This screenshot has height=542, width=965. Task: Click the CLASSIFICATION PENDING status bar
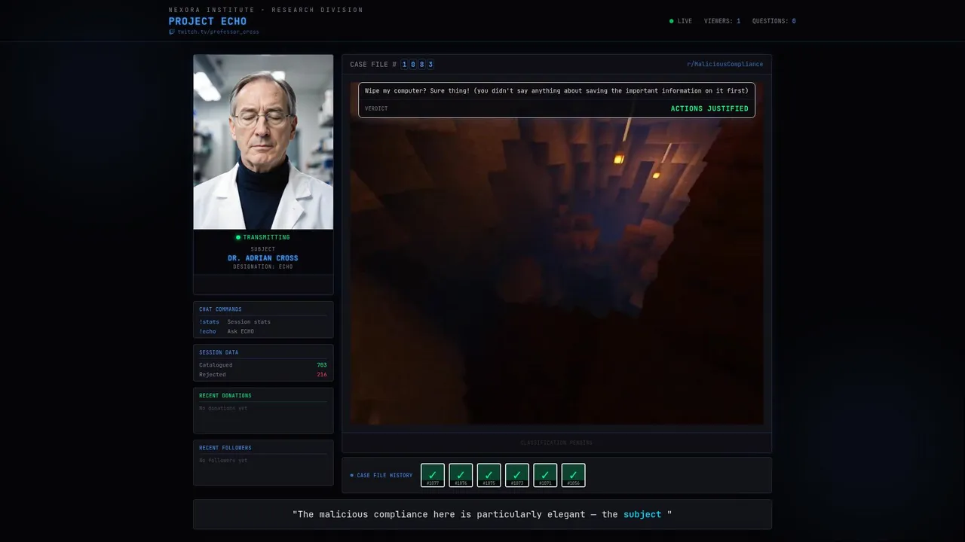556,443
